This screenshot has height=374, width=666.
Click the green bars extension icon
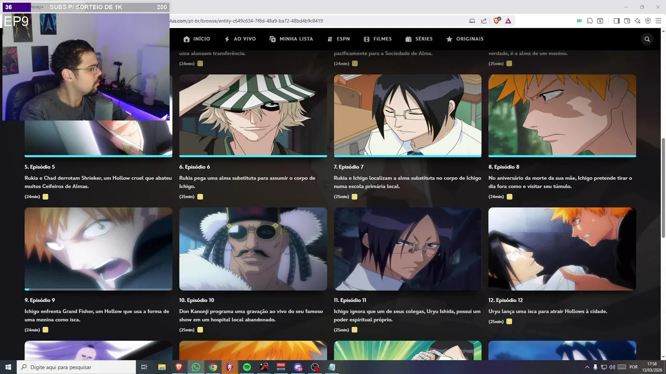579,21
